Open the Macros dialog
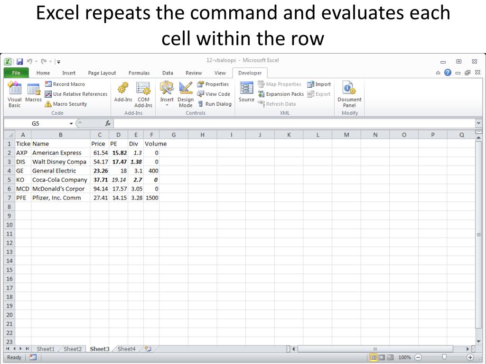 [33, 92]
